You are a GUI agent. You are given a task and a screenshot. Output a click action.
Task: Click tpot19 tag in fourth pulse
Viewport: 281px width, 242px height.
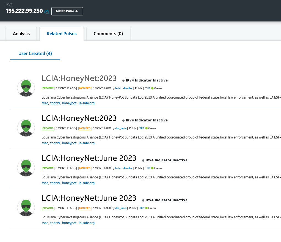55,223
